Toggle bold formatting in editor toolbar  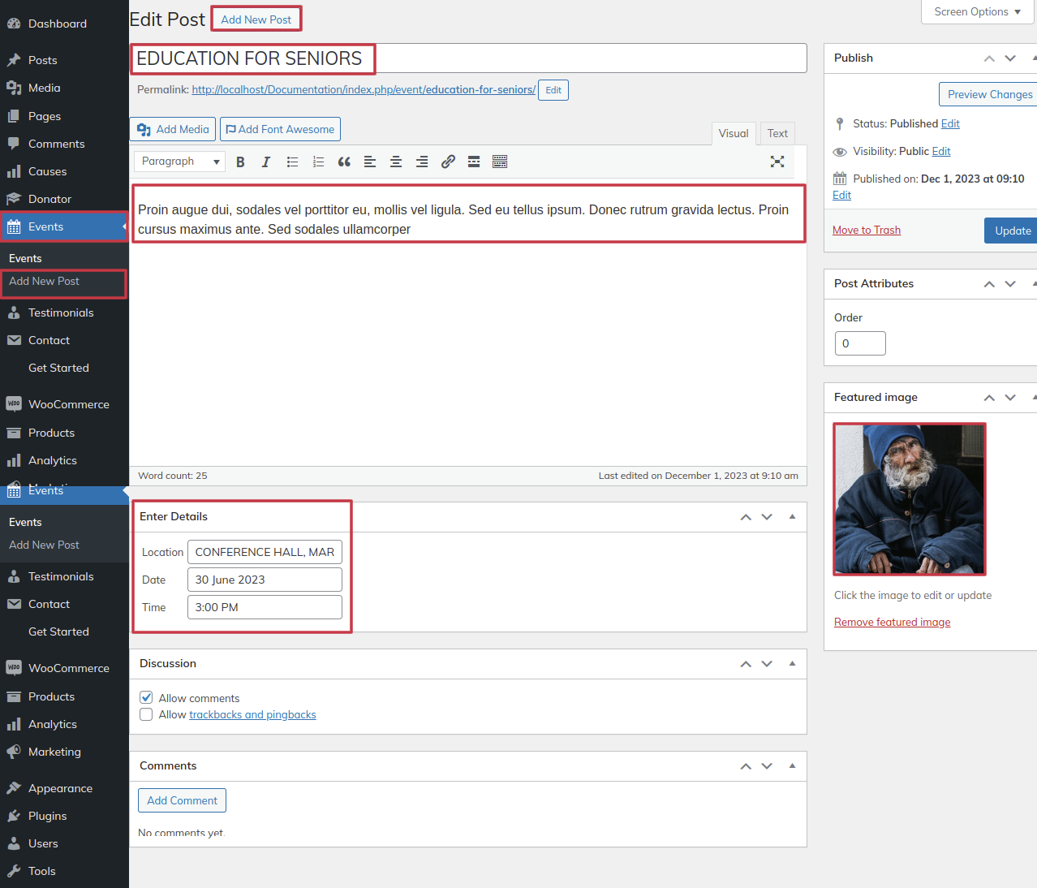[240, 162]
